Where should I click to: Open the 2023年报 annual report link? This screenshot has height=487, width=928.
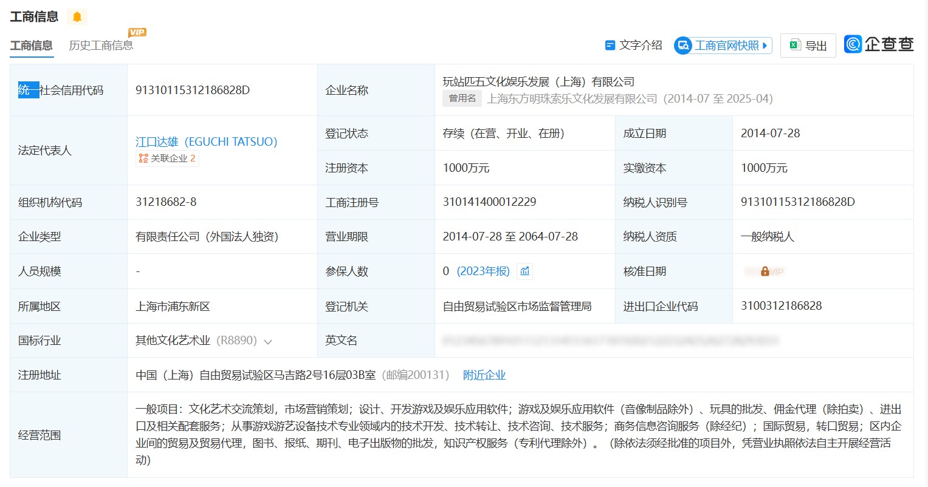(483, 271)
